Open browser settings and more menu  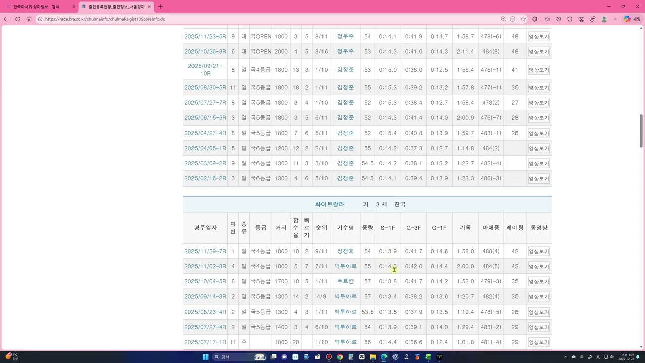(615, 19)
